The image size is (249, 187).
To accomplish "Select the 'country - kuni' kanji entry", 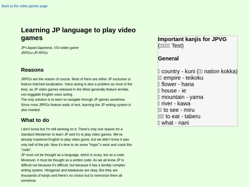I will 197,72.
